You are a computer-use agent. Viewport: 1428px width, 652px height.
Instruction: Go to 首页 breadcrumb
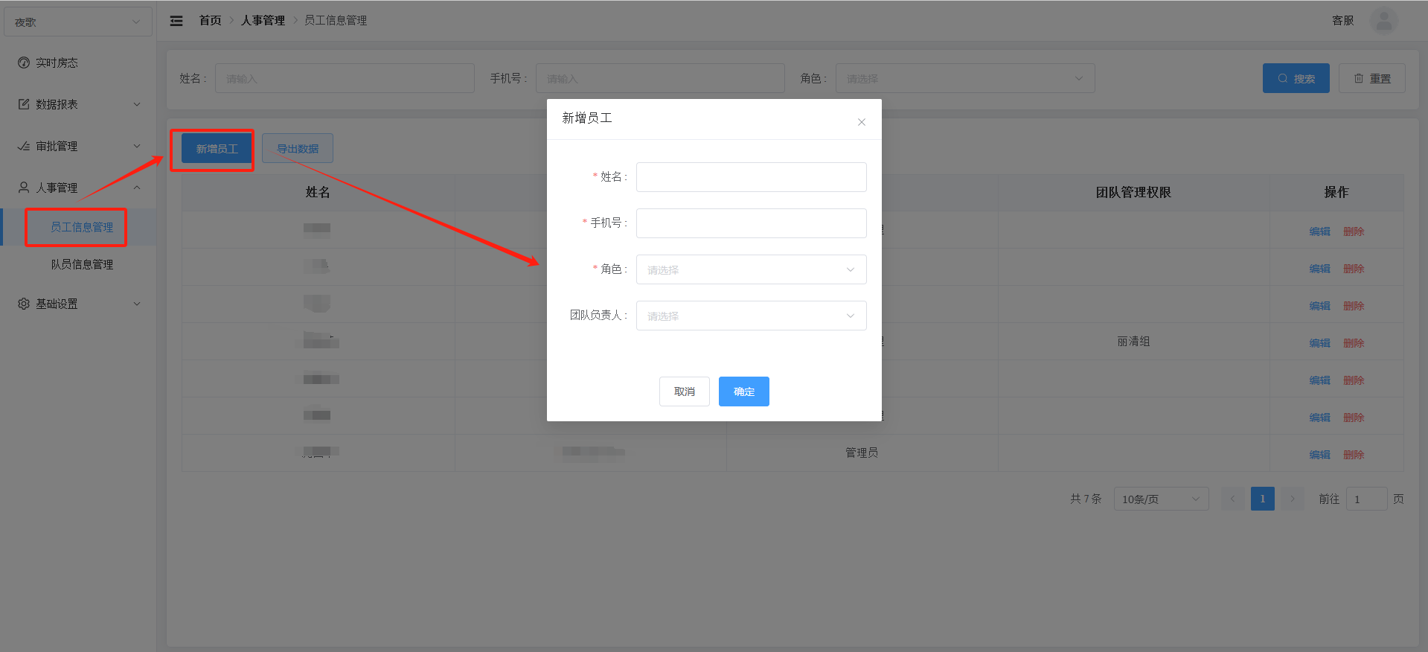[210, 20]
